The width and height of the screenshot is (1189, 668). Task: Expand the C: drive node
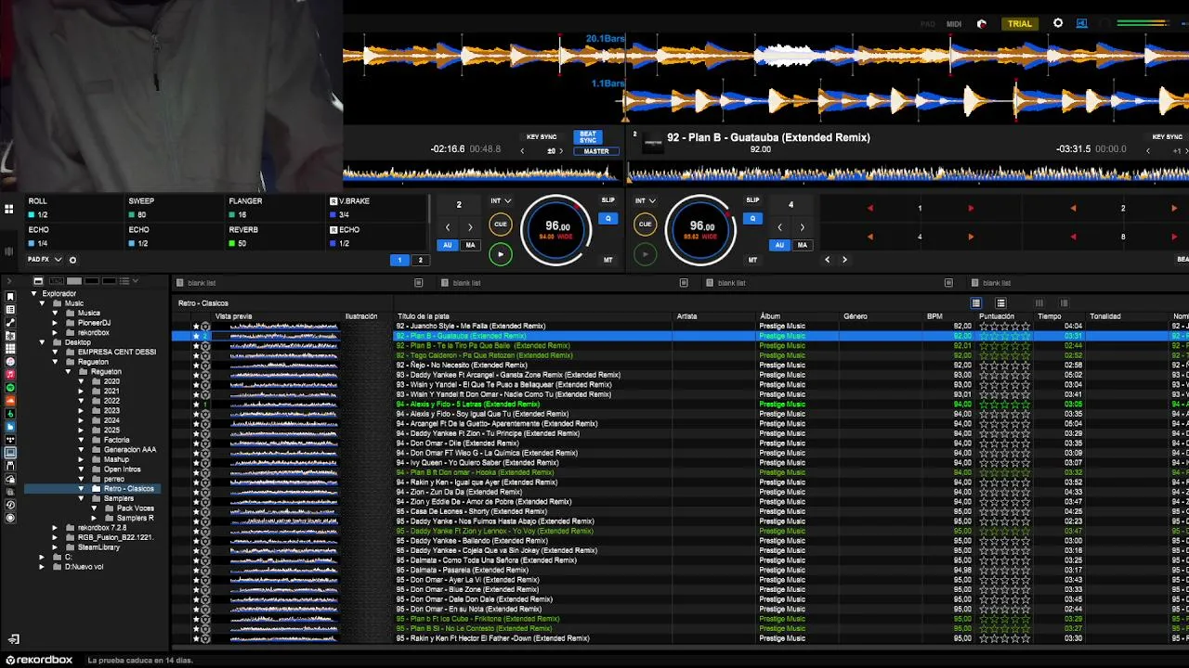coord(42,557)
